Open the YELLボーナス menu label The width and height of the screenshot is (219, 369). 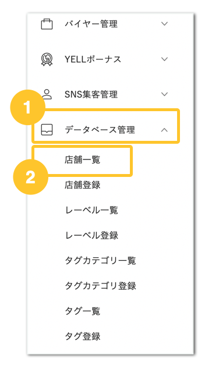[93, 59]
